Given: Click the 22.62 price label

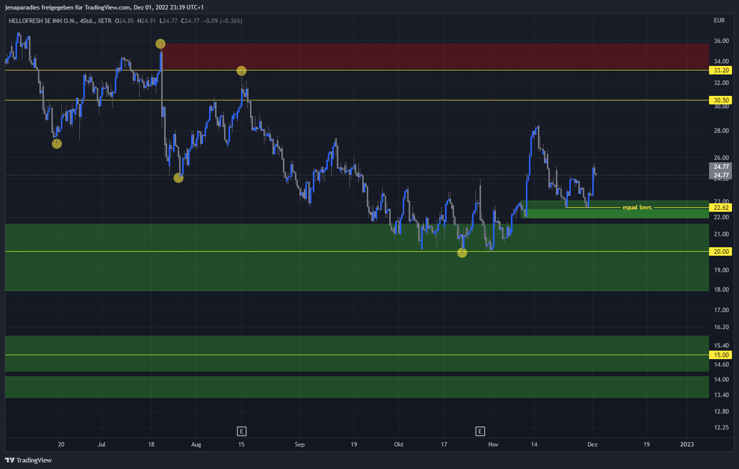Looking at the screenshot, I should click(x=721, y=208).
